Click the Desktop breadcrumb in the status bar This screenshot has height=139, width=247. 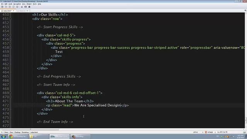click(17, 132)
